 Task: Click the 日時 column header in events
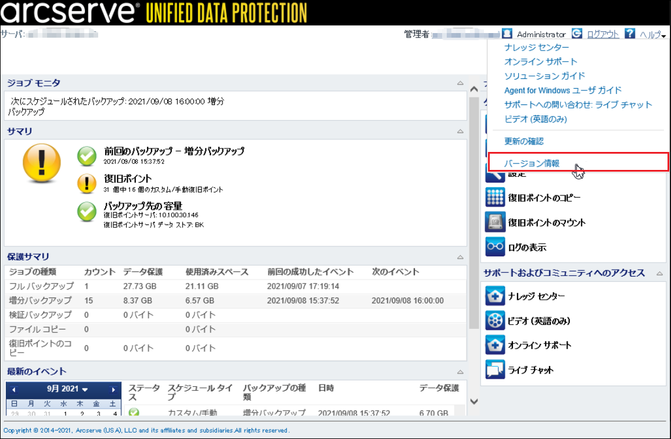326,388
